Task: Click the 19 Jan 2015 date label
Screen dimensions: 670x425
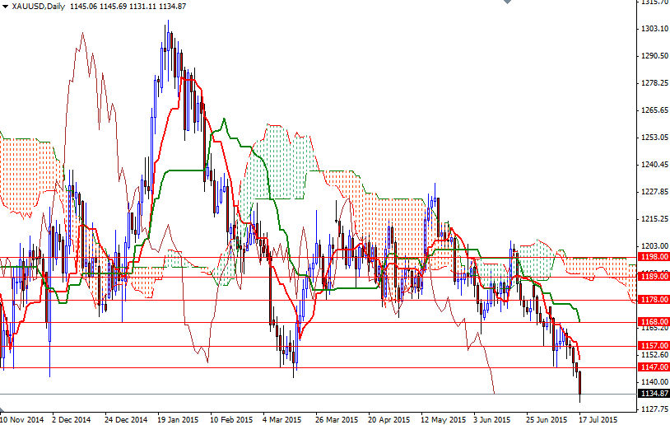Action: [177, 418]
